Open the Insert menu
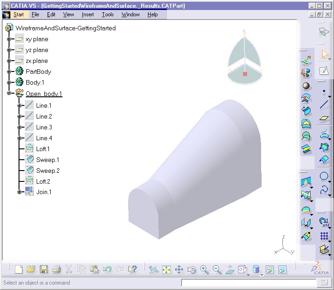 click(x=88, y=14)
